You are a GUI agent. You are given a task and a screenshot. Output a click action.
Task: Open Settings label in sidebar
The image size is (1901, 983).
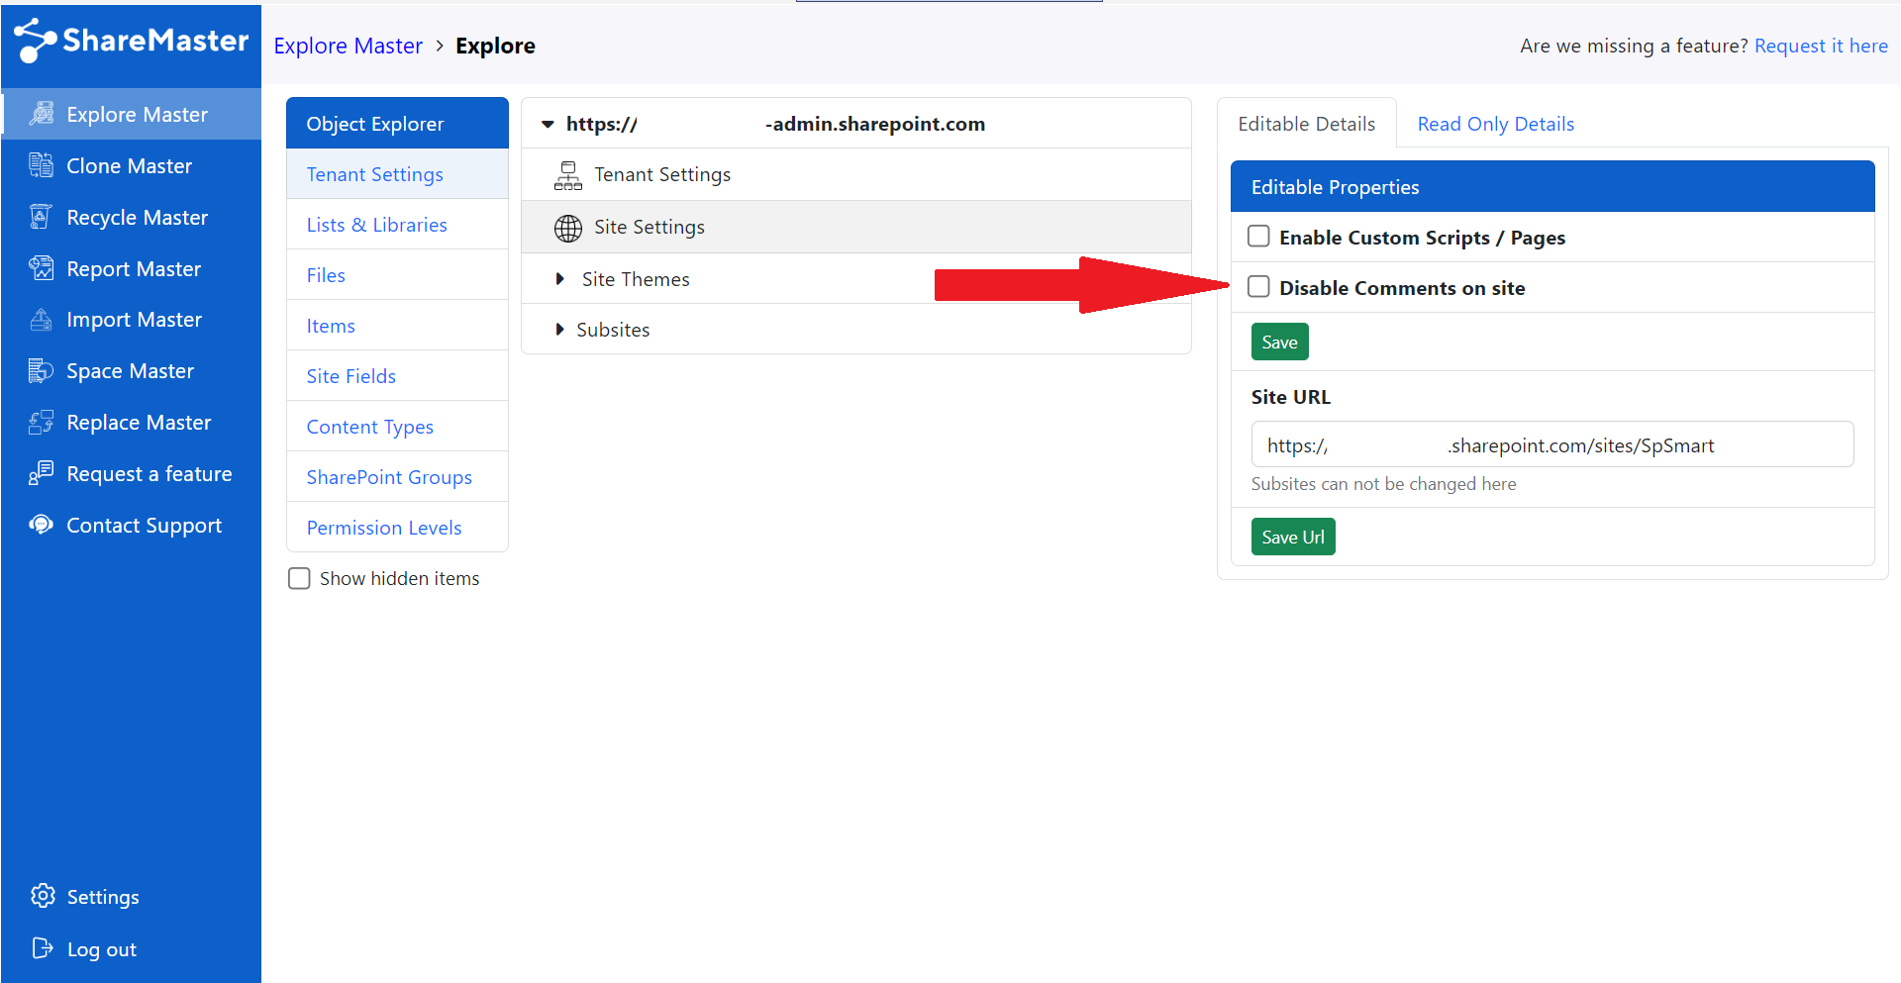(x=103, y=897)
